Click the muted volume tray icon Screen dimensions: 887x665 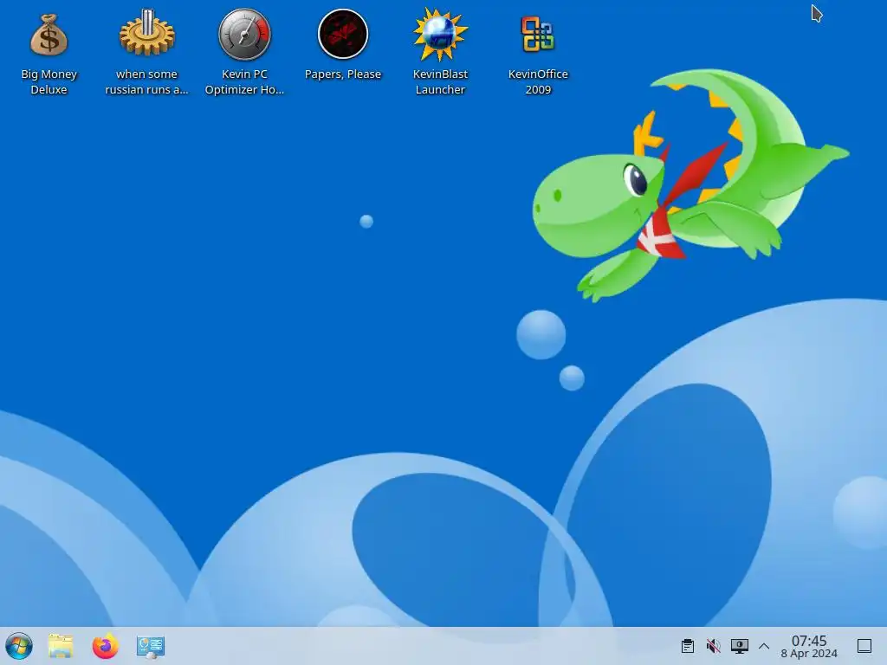pos(714,646)
